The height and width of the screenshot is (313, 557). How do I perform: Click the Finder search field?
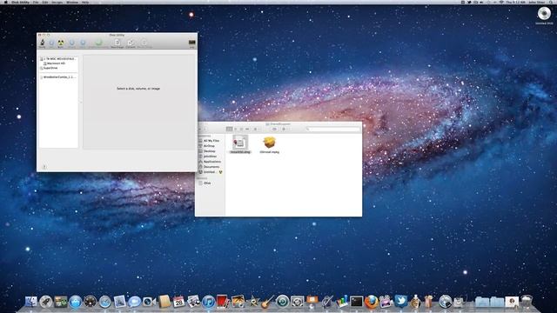click(x=333, y=129)
